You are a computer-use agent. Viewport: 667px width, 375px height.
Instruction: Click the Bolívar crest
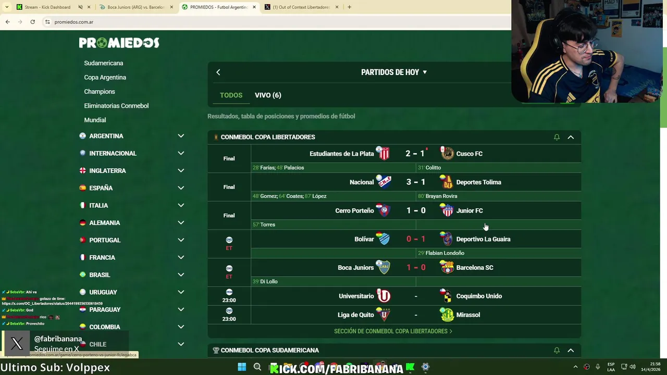tap(384, 239)
